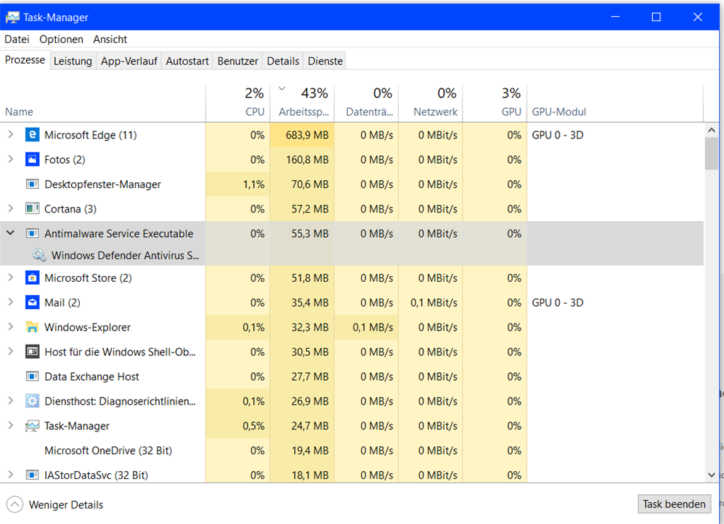Click GPU 0 - 3D in Microsoft Edge row
This screenshot has width=724, height=524.
[x=557, y=135]
